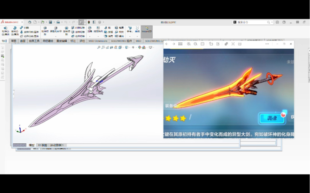Select the Intersect (相交) tool

click(119, 32)
